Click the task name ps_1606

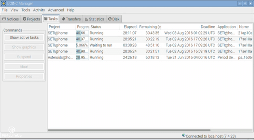(245, 58)
